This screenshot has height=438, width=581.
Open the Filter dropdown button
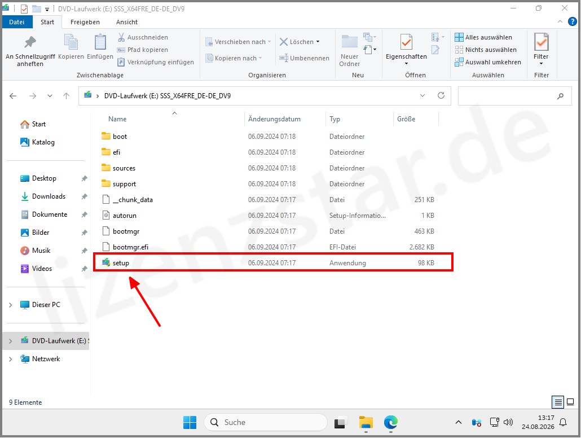pos(541,50)
